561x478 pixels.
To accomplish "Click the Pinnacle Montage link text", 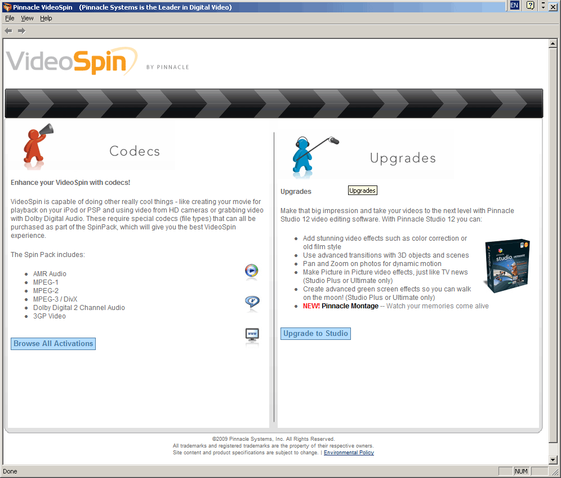I will 350,306.
